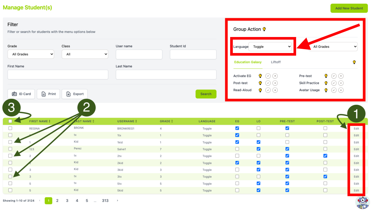Click the Print button
Viewport: 371px width, 210px height.
coord(48,94)
